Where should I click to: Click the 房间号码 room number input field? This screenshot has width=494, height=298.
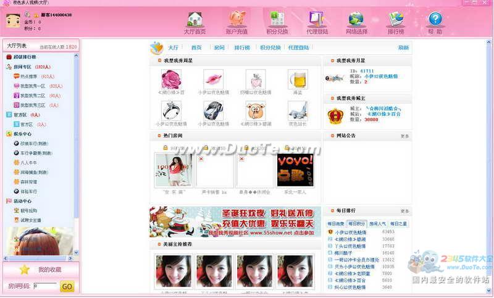point(45,286)
